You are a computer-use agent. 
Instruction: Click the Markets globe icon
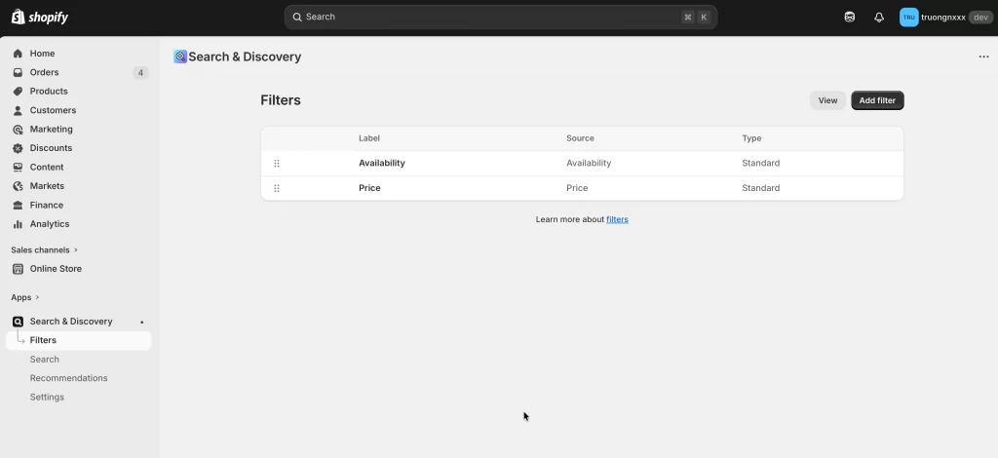(x=18, y=186)
